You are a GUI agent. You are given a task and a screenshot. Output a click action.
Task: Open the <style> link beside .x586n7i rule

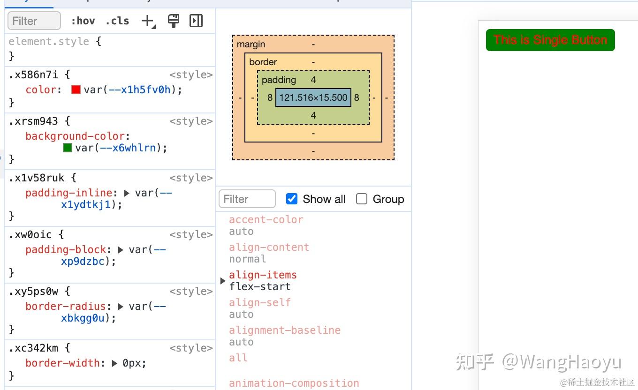[x=191, y=74]
